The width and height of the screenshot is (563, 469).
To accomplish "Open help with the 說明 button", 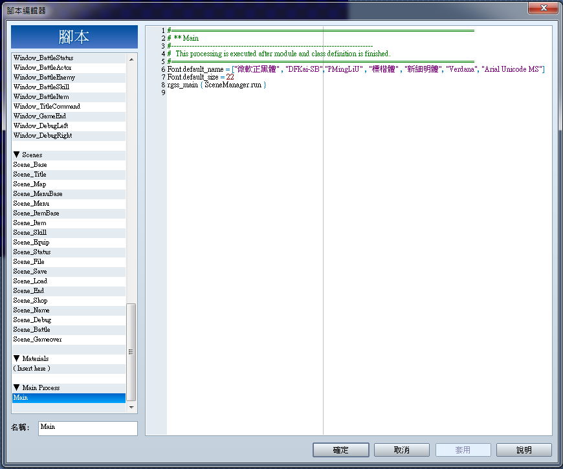I will pos(524,450).
